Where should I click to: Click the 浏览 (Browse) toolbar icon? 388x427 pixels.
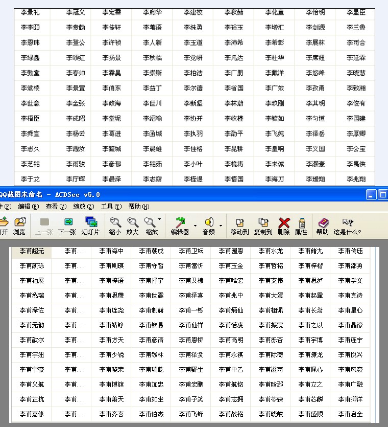pyautogui.click(x=19, y=226)
